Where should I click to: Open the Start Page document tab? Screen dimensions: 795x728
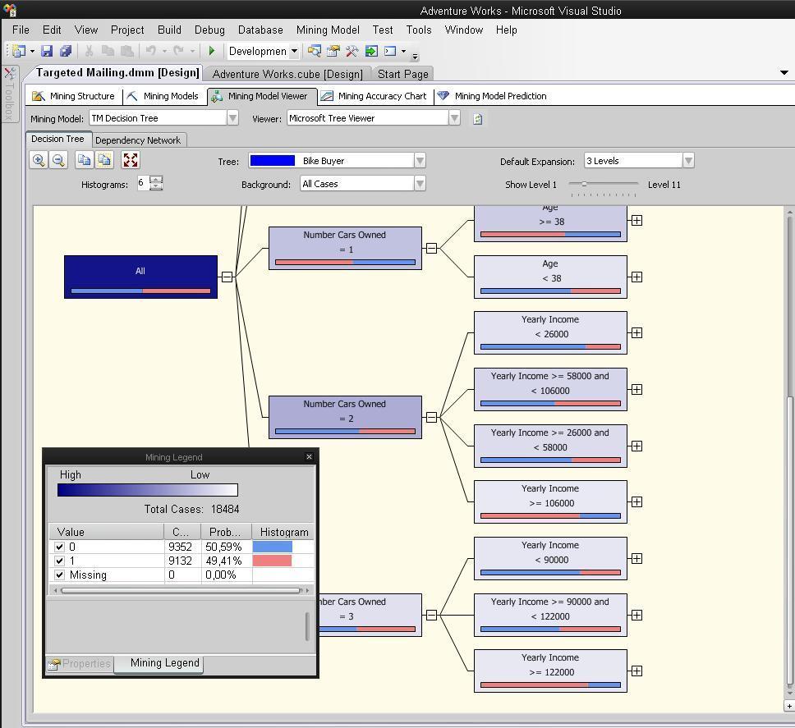pos(403,74)
